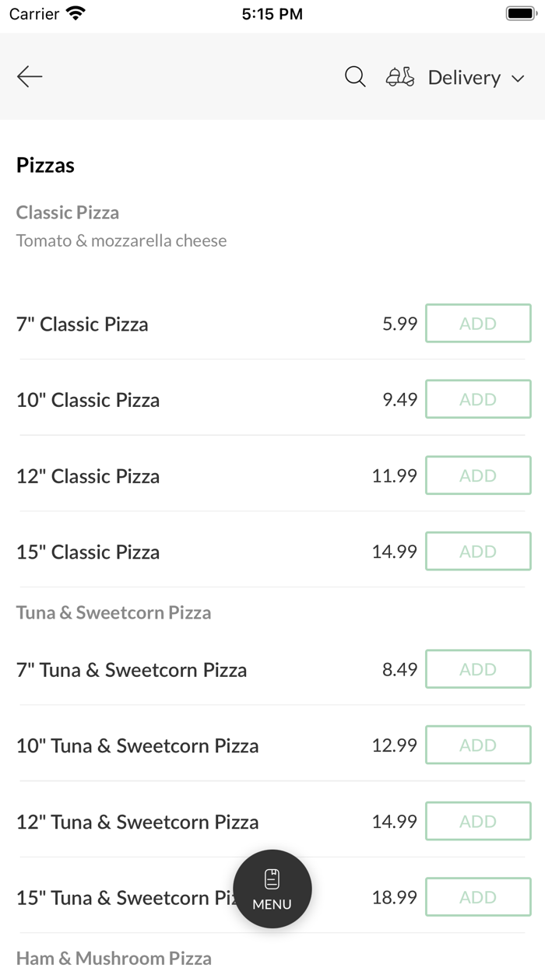The width and height of the screenshot is (545, 968).
Task: Open the Ham & Mushroom Pizza section
Action: 114,957
